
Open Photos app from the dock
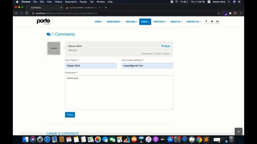coord(98,140)
